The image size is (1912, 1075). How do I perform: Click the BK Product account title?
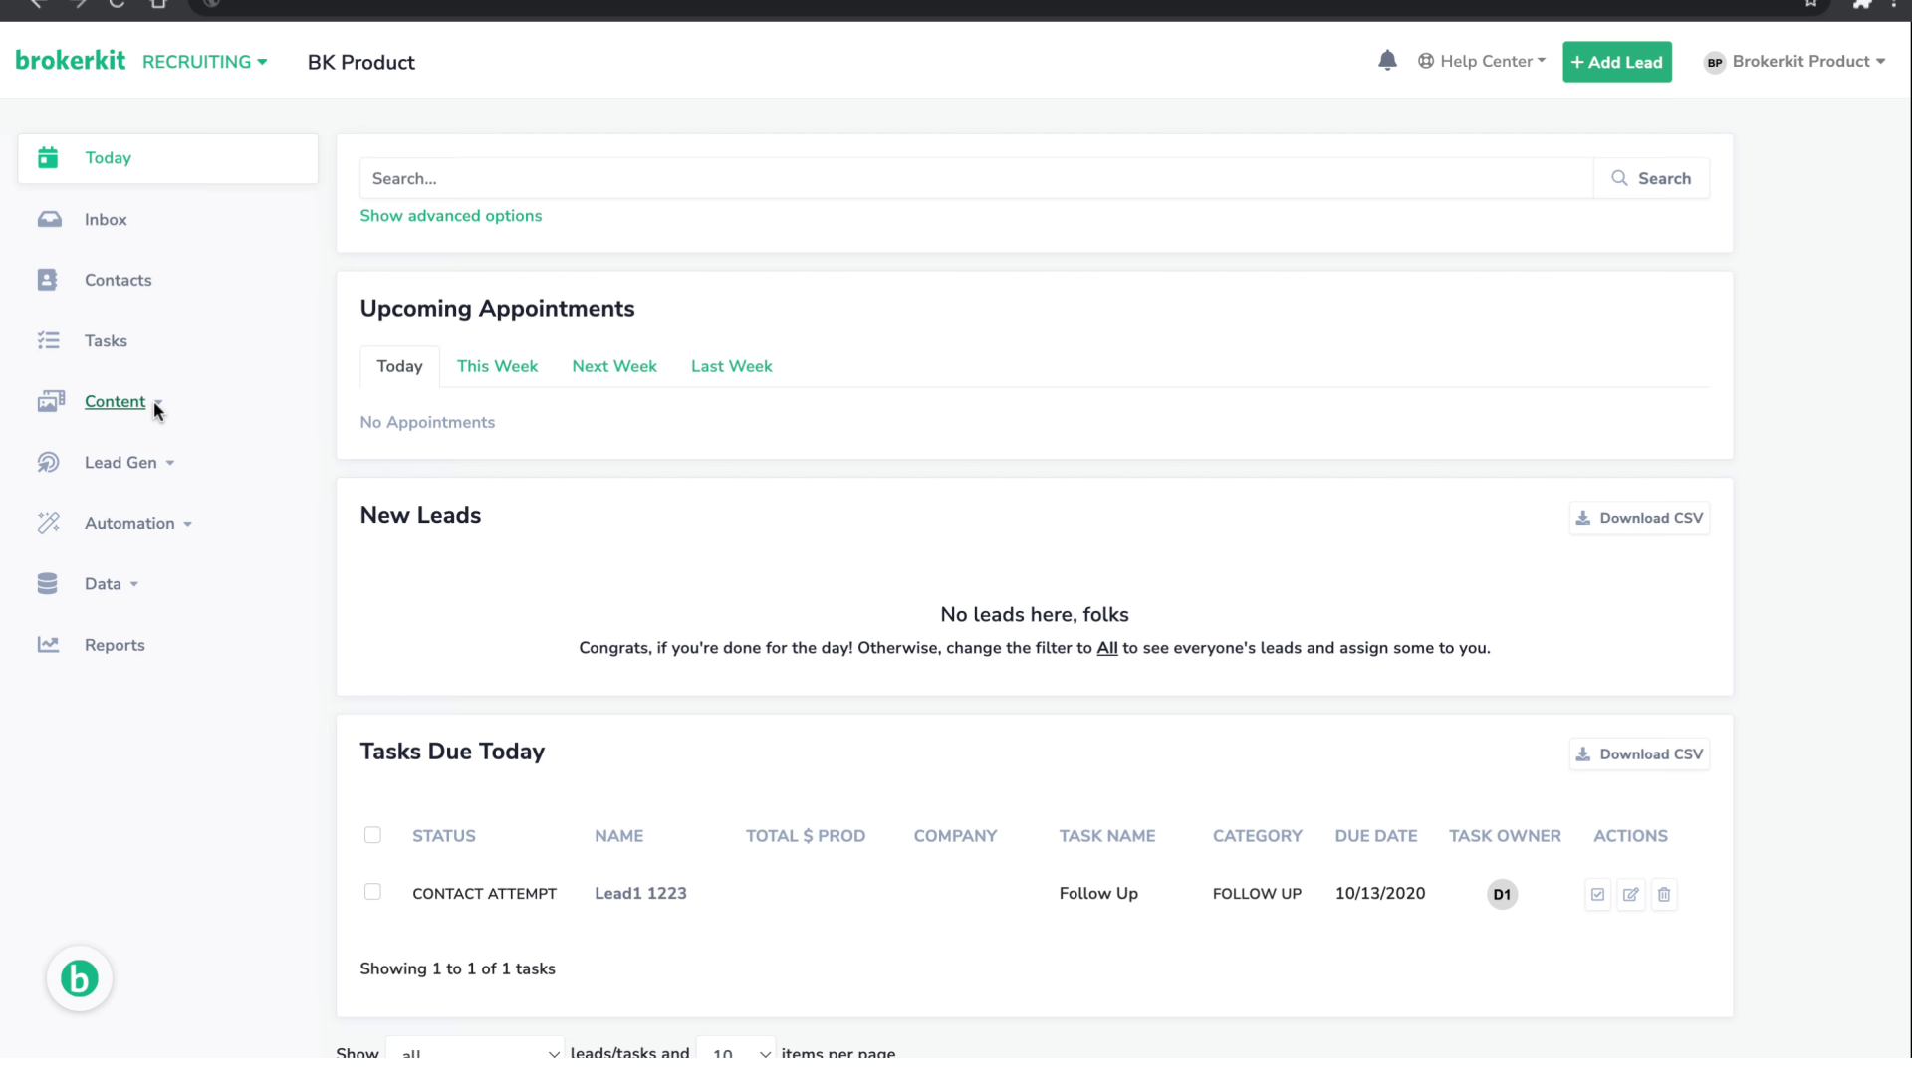[361, 62]
